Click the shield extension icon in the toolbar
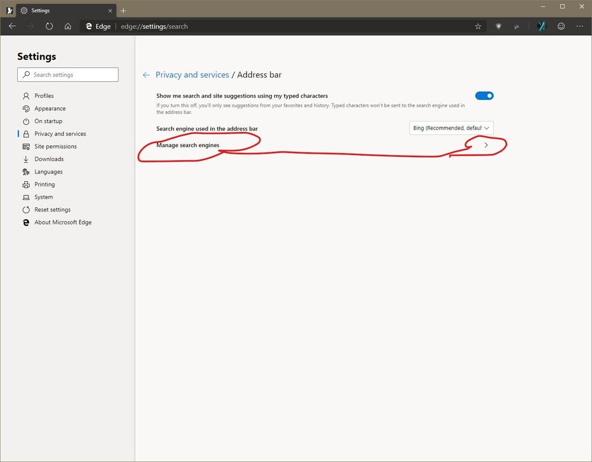 pos(498,27)
